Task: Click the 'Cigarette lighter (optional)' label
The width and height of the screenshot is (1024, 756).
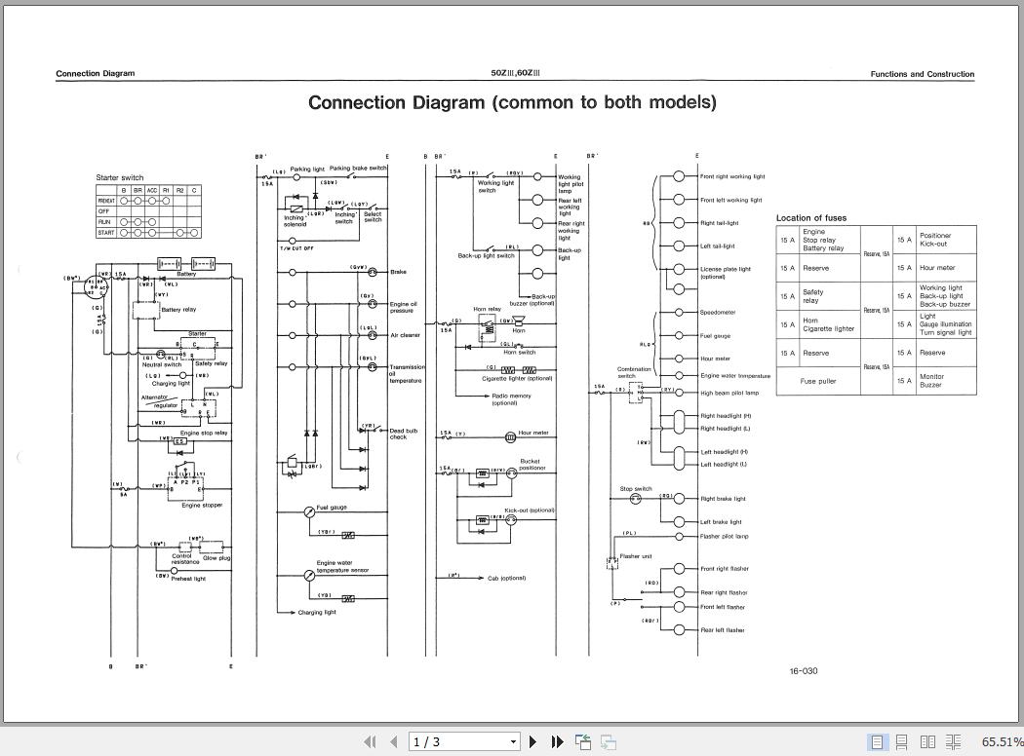Action: click(517, 378)
